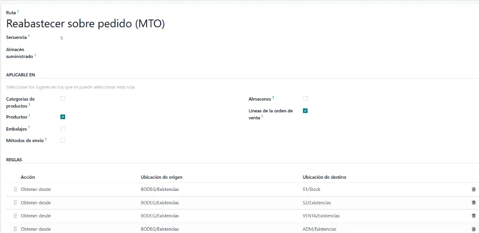Edit the route name Reabastecer sobre pedido (MTO)
Viewport: 479px width, 233px height.
(x=86, y=24)
